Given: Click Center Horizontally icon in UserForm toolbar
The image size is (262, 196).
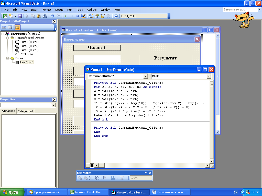Looking at the screenshot, I should (x=113, y=178).
